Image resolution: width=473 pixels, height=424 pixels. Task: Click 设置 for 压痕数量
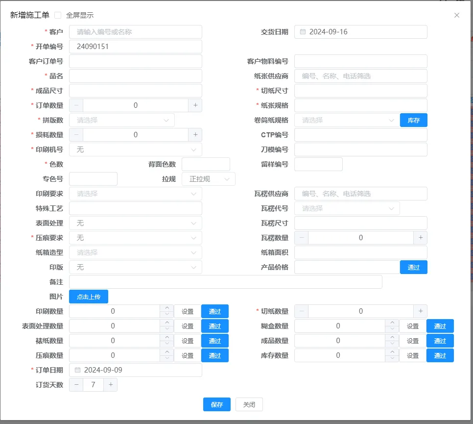[x=188, y=355]
